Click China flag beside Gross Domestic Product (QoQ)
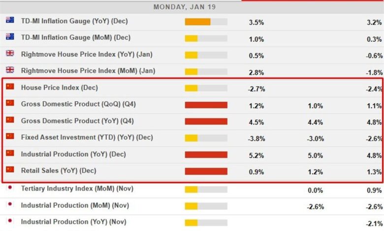The width and height of the screenshot is (384, 231). pyautogui.click(x=10, y=104)
